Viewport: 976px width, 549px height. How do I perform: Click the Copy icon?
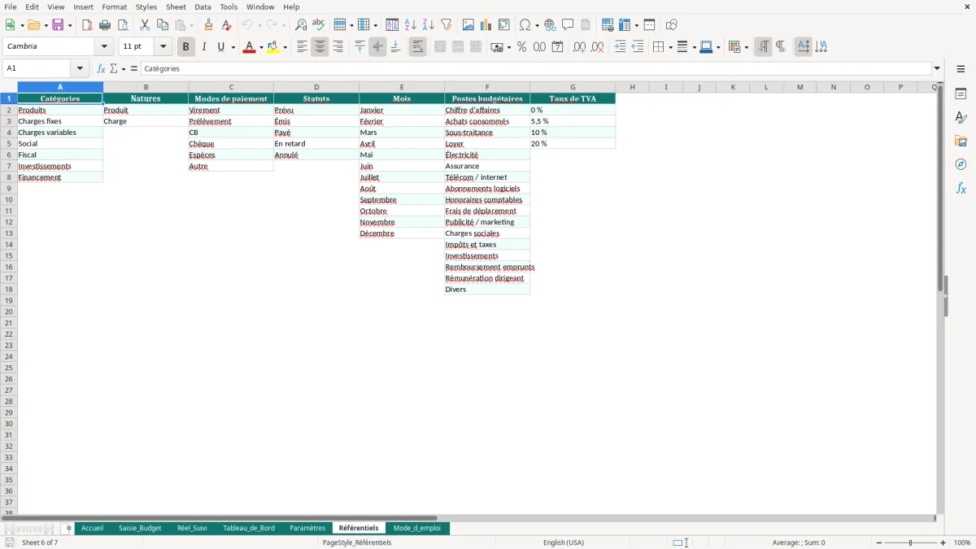[163, 25]
